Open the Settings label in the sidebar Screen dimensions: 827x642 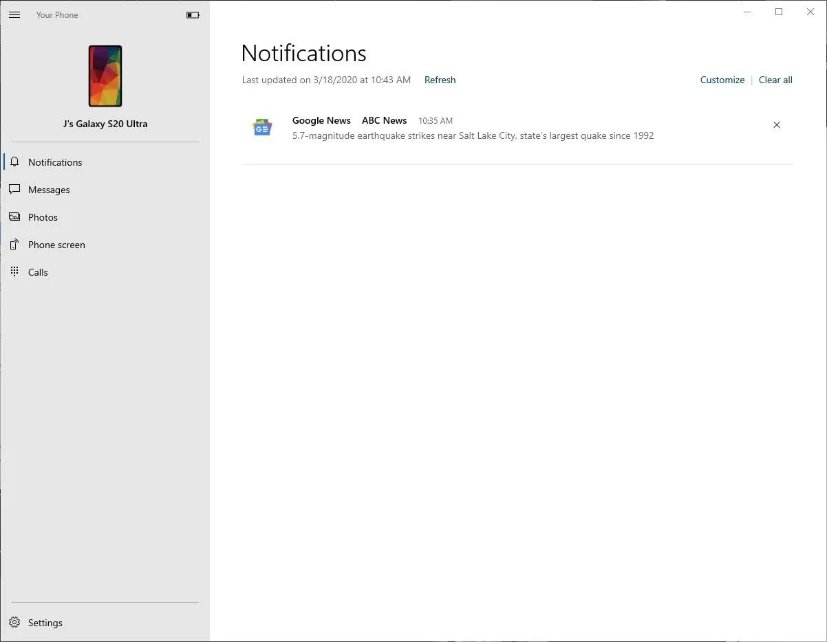point(45,623)
